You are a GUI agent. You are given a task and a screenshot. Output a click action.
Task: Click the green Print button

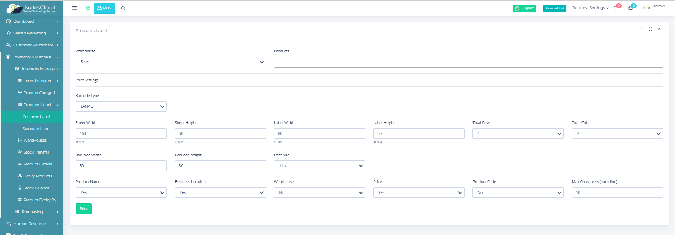[84, 209]
